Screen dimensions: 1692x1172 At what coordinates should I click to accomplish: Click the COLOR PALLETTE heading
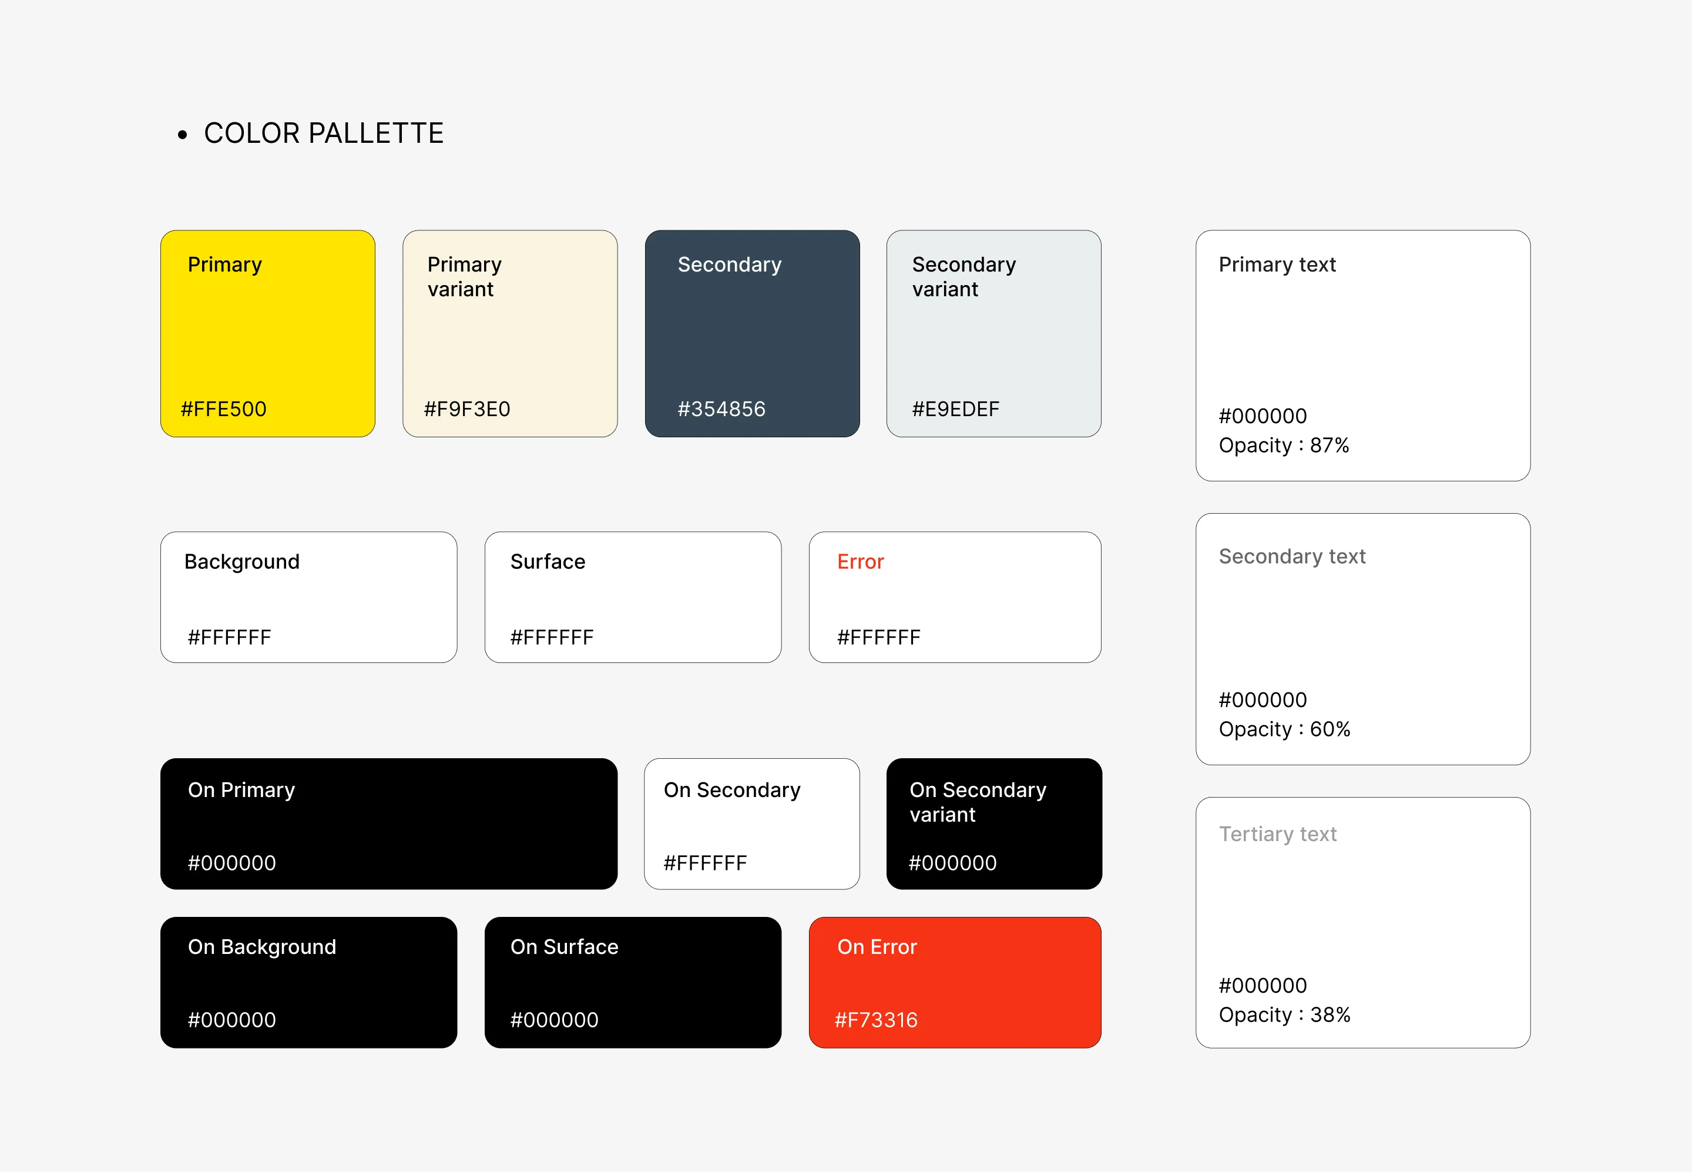click(323, 133)
